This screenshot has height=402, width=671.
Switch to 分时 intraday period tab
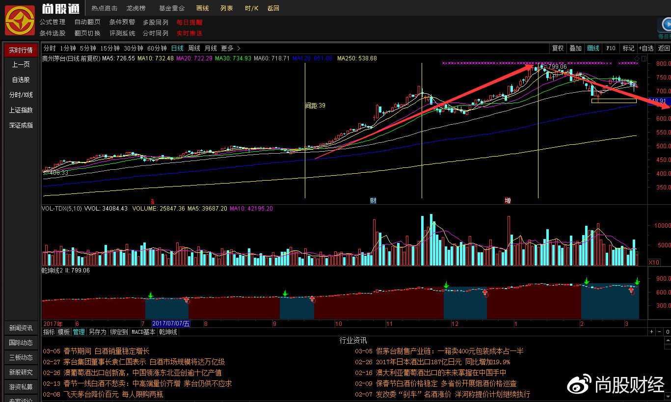(x=50, y=48)
